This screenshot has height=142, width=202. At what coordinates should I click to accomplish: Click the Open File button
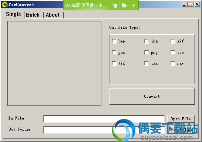(x=181, y=119)
